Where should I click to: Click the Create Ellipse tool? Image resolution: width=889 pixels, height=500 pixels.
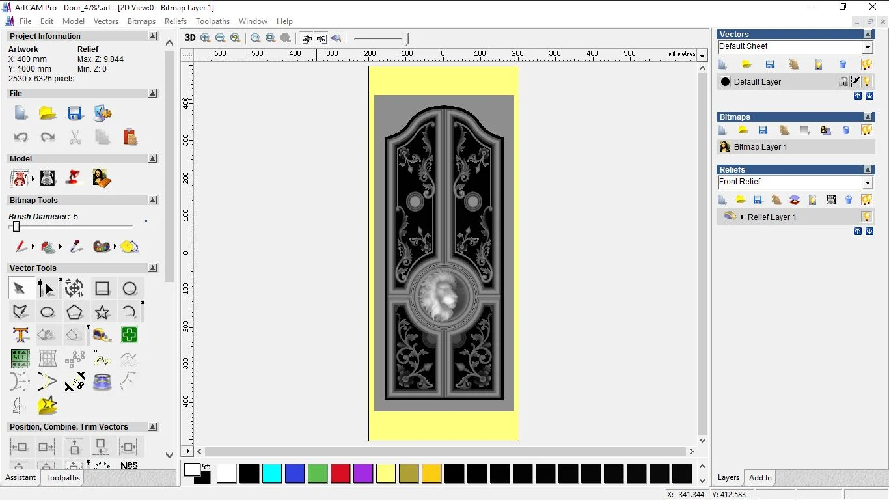[x=48, y=312]
